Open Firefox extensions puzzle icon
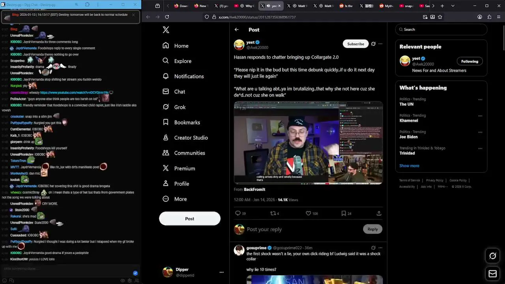 coord(489,17)
